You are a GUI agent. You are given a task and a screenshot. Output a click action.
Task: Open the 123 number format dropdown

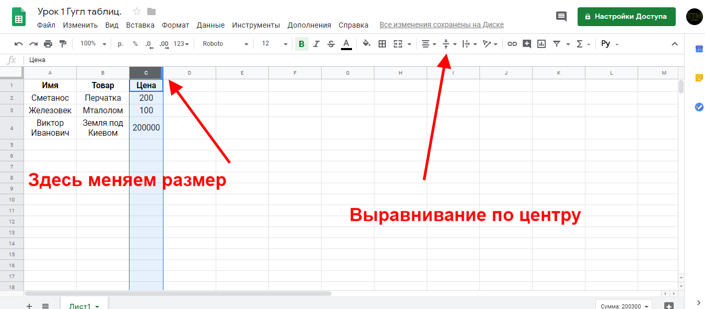click(181, 44)
